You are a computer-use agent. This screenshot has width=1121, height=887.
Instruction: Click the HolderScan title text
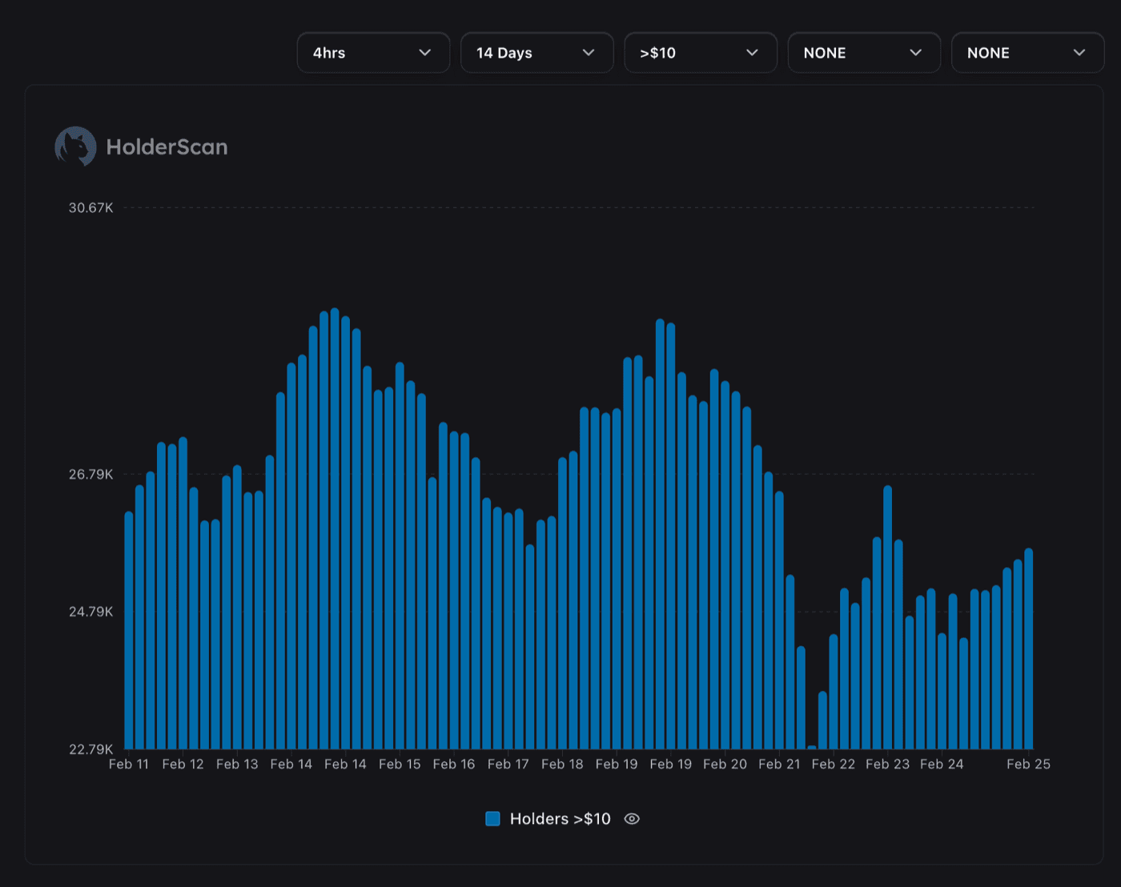coord(167,146)
